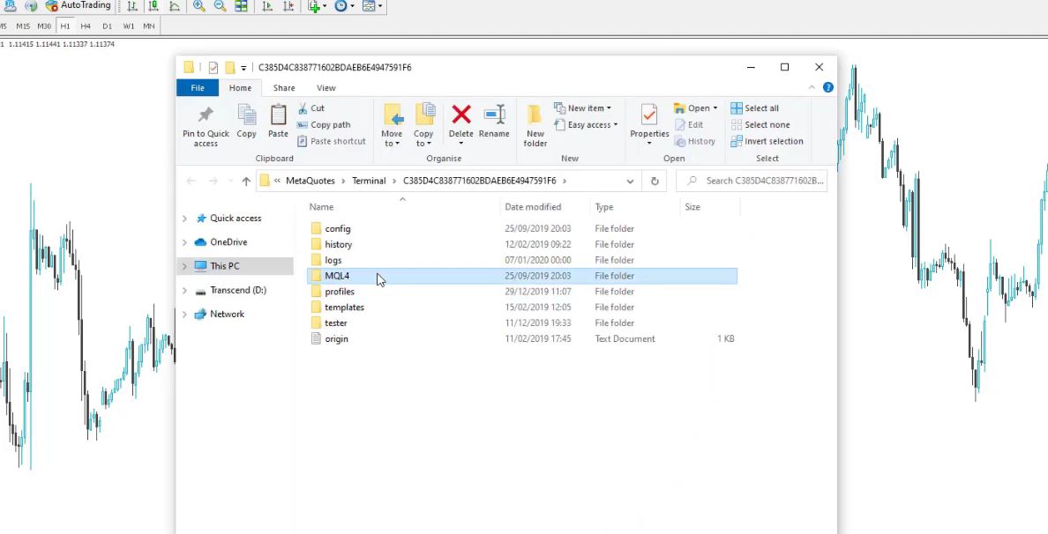Select the D1 timeframe button
Image resolution: width=1048 pixels, height=534 pixels.
(x=107, y=26)
